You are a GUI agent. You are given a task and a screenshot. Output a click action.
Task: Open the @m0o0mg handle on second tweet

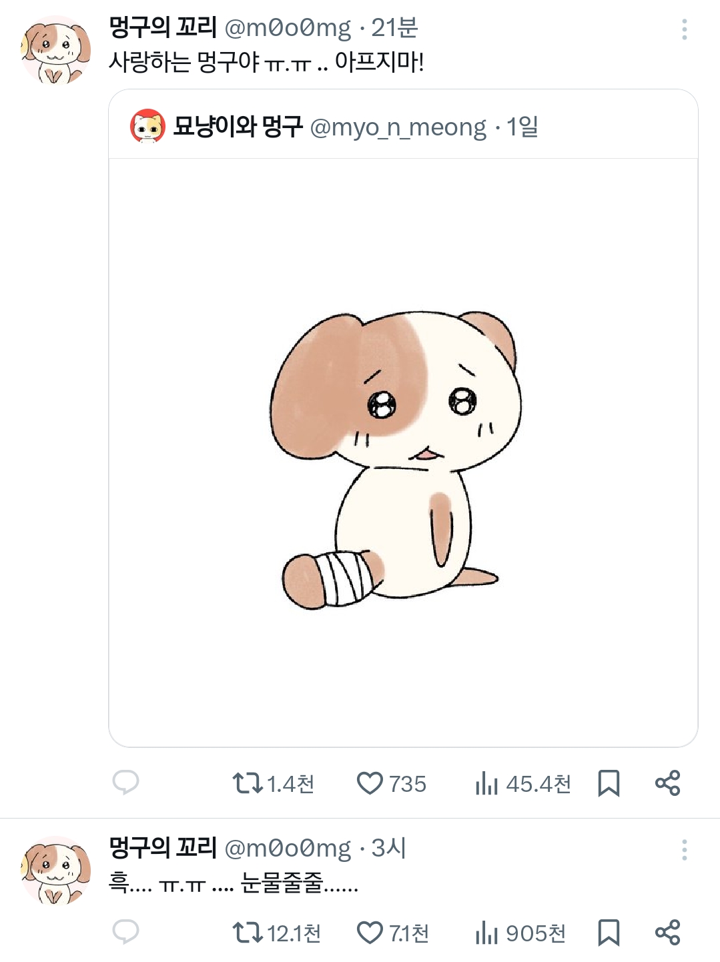[288, 848]
